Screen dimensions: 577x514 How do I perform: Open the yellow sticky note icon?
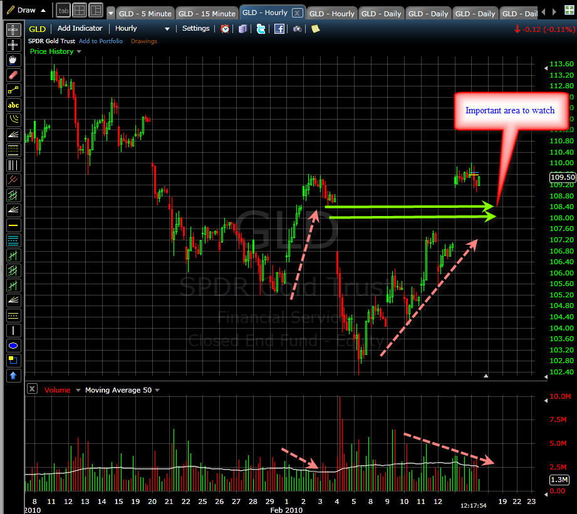click(315, 29)
